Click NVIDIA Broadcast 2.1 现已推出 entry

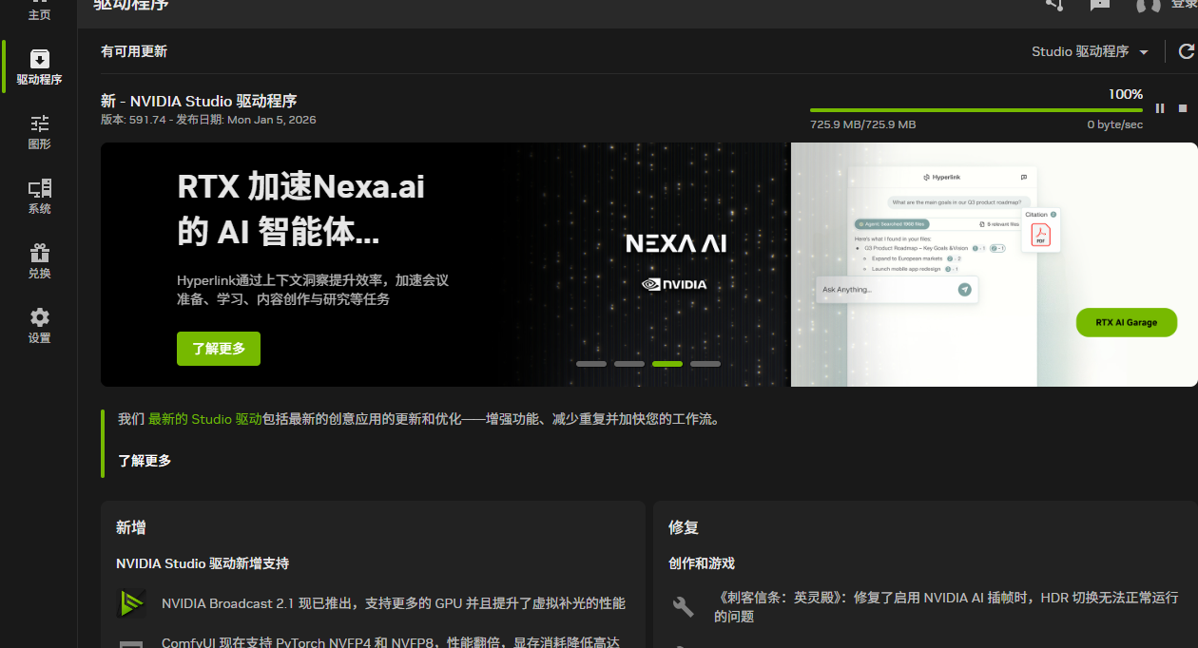pos(394,603)
